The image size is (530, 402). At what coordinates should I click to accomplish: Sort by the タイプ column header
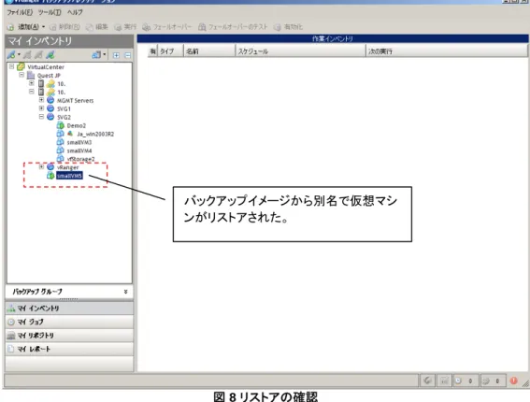(170, 51)
